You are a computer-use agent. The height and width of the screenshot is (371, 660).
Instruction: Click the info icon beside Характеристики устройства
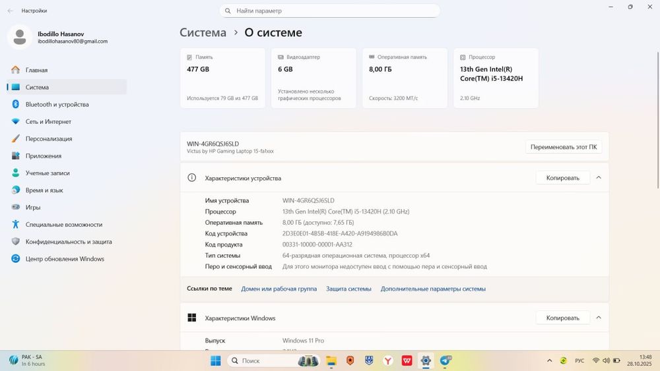[x=191, y=178]
